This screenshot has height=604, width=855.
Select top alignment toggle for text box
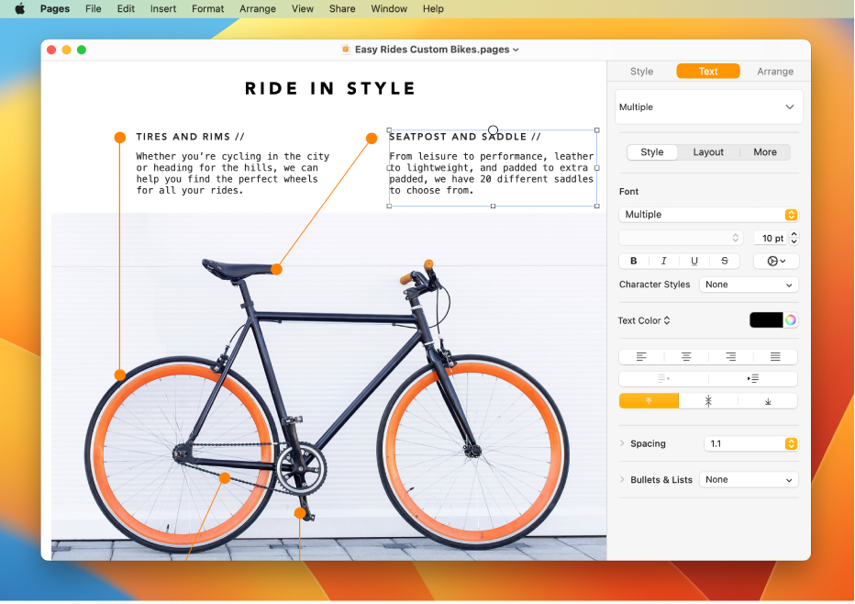(x=649, y=400)
